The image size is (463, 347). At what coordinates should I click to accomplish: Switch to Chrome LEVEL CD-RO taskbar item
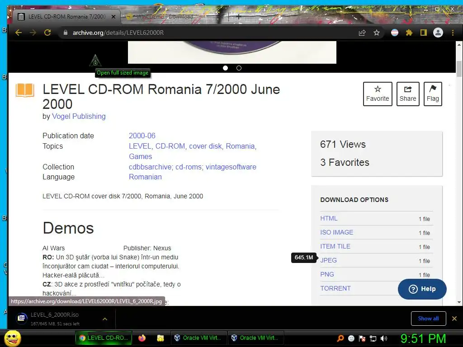coord(104,338)
